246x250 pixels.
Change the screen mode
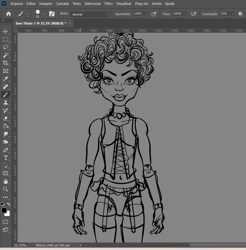point(5,230)
